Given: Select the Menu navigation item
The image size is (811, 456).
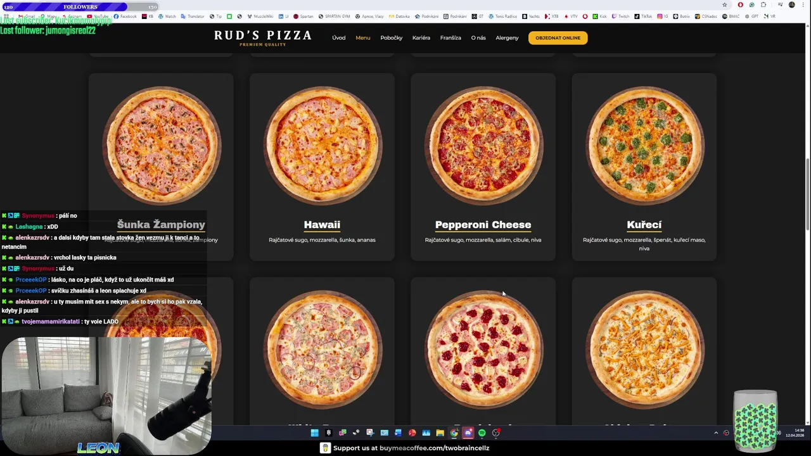Looking at the screenshot, I should click(x=363, y=38).
